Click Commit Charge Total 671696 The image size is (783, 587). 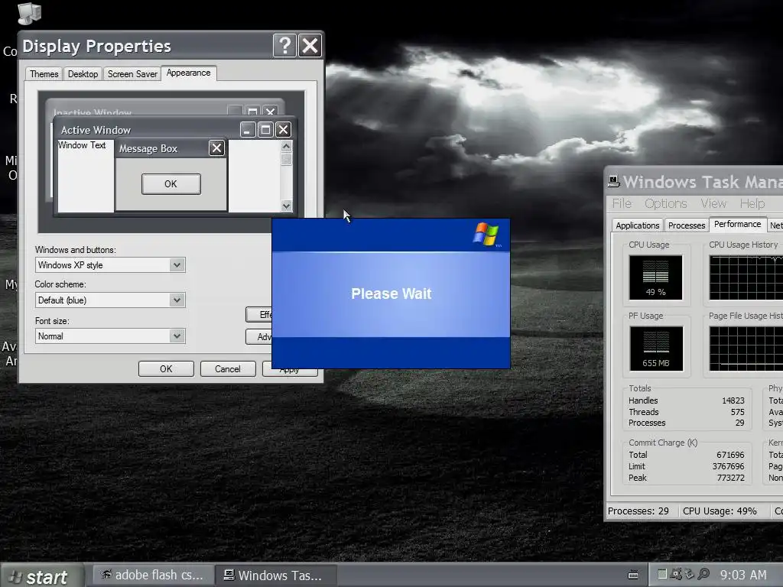730,456
